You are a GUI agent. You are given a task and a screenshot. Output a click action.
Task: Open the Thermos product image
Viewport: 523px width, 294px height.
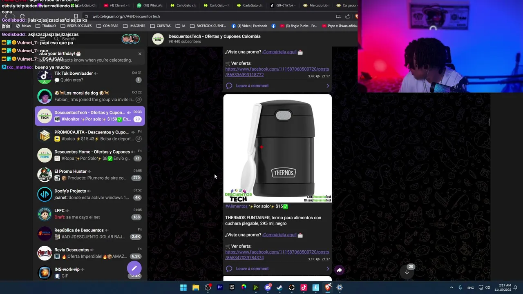click(x=277, y=148)
